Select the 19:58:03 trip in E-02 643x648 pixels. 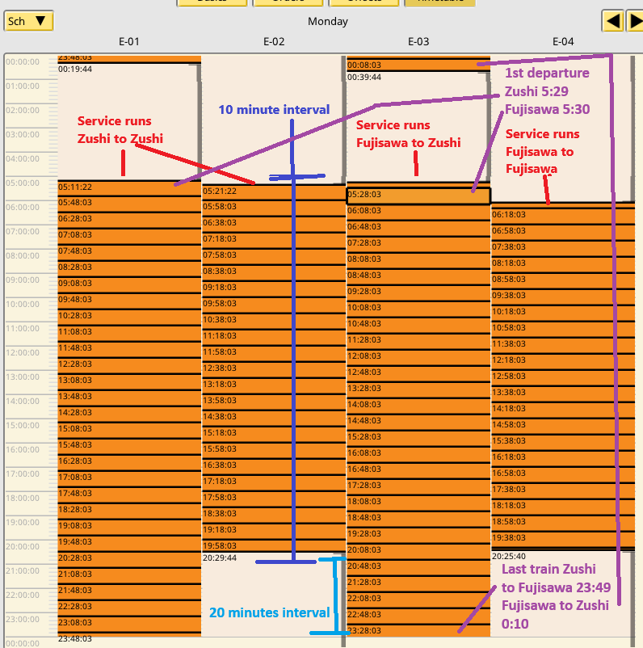pos(274,546)
